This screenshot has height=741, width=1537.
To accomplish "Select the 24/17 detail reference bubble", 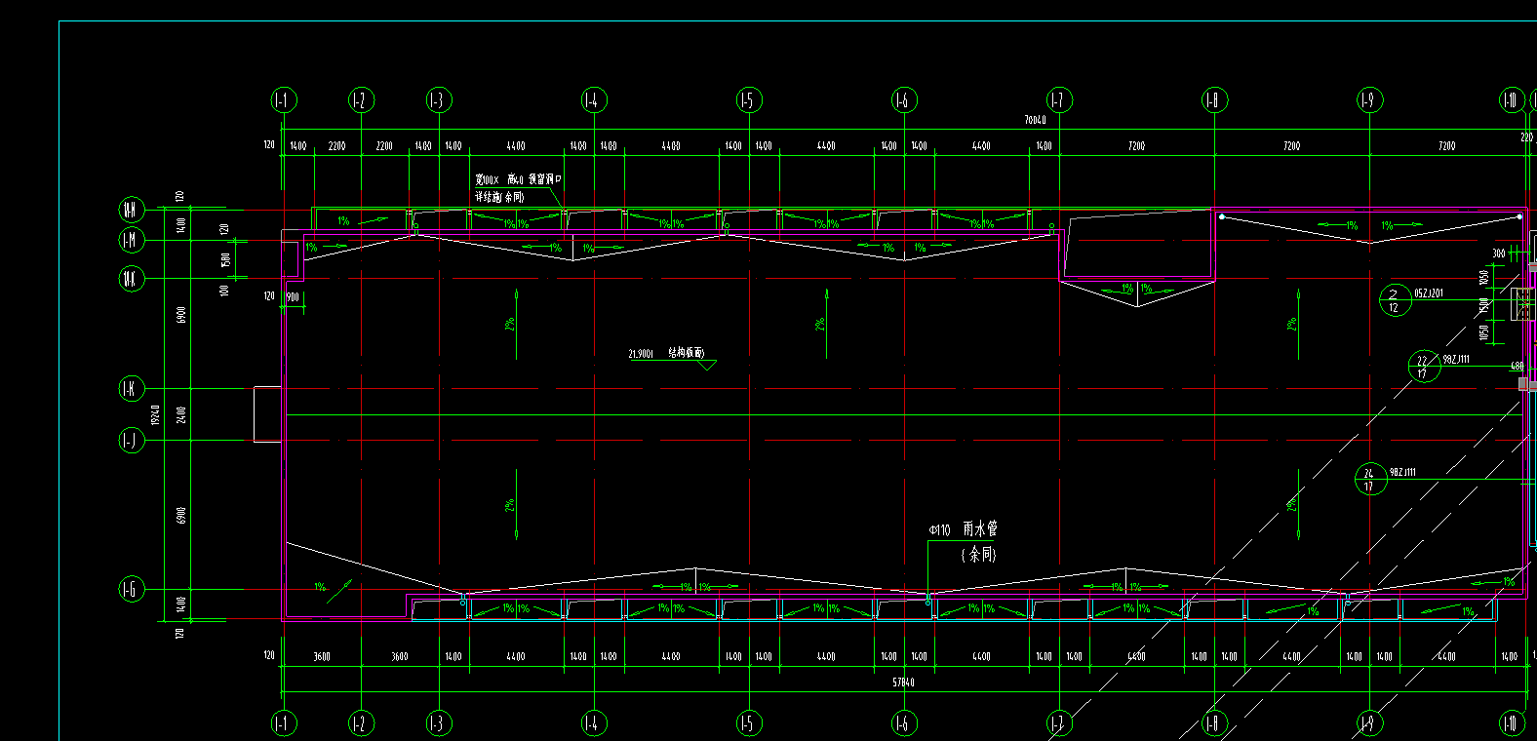I will pos(1370,479).
